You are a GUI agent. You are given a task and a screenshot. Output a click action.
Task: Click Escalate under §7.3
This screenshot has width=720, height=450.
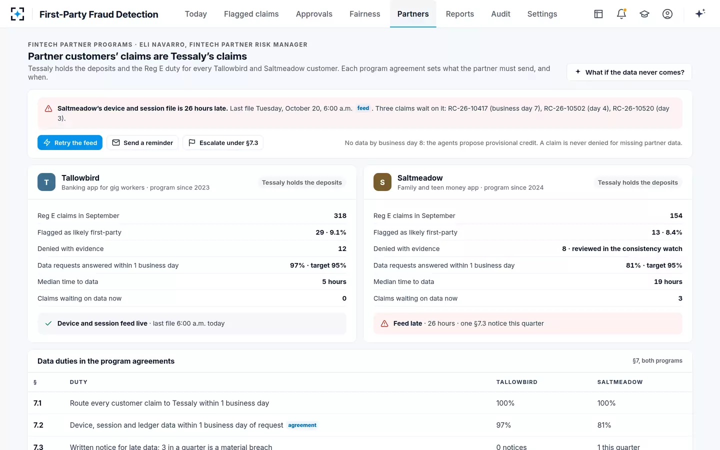click(x=223, y=142)
